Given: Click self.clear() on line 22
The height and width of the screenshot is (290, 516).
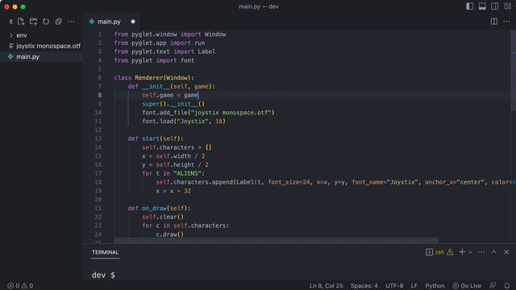Looking at the screenshot, I should point(163,217).
